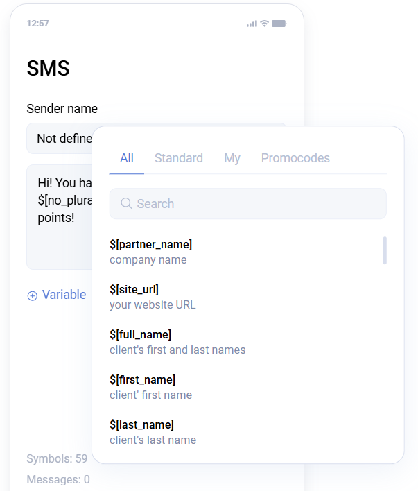Open the Promocodes tab
Screen dimensions: 418x491
295,158
